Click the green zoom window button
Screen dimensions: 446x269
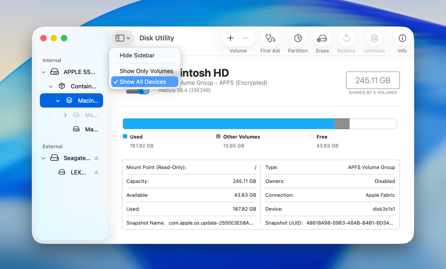tap(64, 38)
